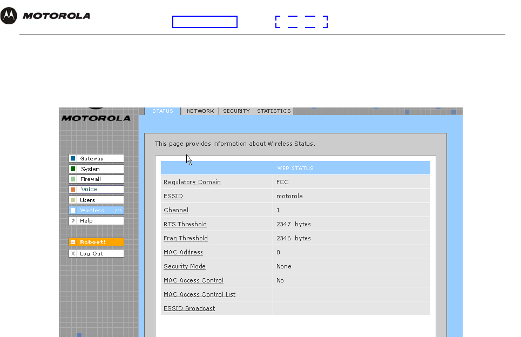Click the tan Users menu icon

73,200
